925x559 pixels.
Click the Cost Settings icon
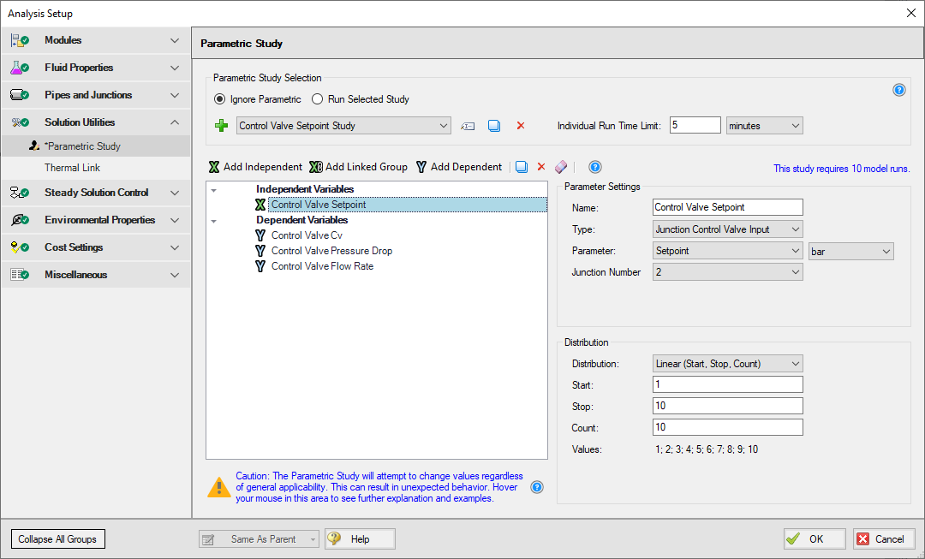pos(20,247)
